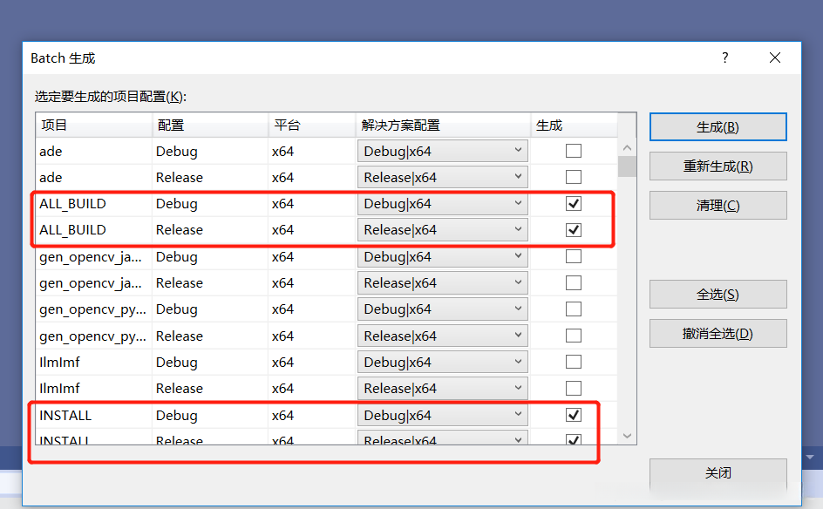823x509 pixels.
Task: Open the solution configuration dropdown for IlmImf Debug
Action: click(520, 362)
